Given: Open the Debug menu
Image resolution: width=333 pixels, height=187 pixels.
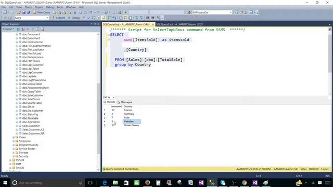Looking at the screenshot, I should tap(50, 7).
